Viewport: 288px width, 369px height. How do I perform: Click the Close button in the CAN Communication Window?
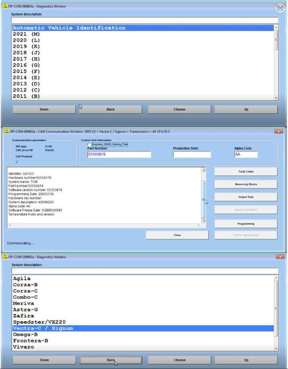[177, 235]
